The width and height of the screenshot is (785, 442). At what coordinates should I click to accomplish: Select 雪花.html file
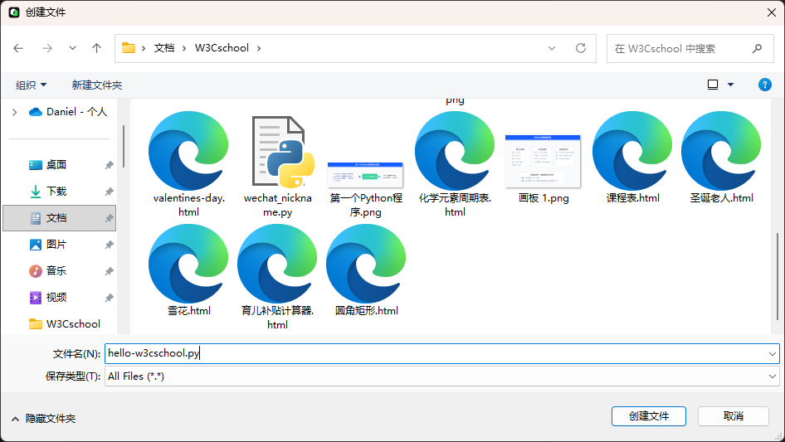click(x=188, y=270)
